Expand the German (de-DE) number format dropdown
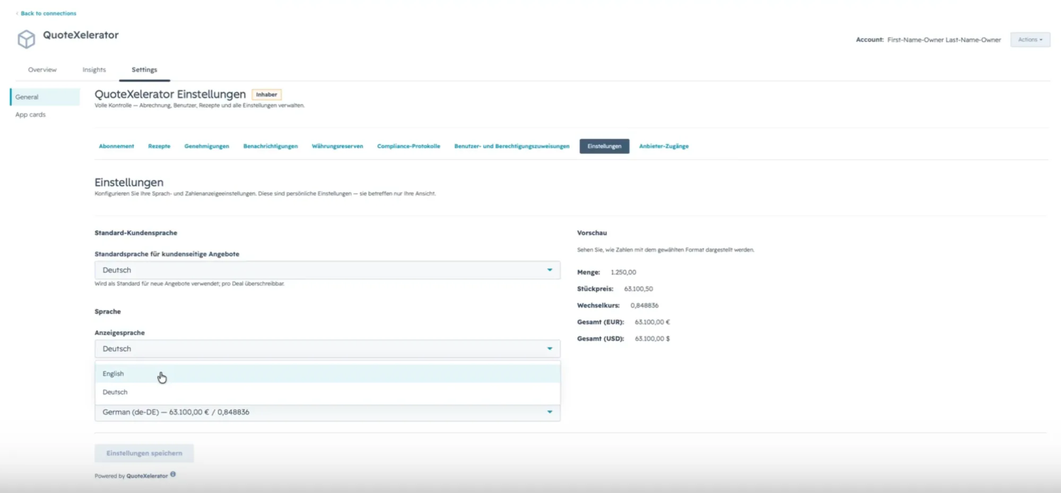 coord(327,412)
